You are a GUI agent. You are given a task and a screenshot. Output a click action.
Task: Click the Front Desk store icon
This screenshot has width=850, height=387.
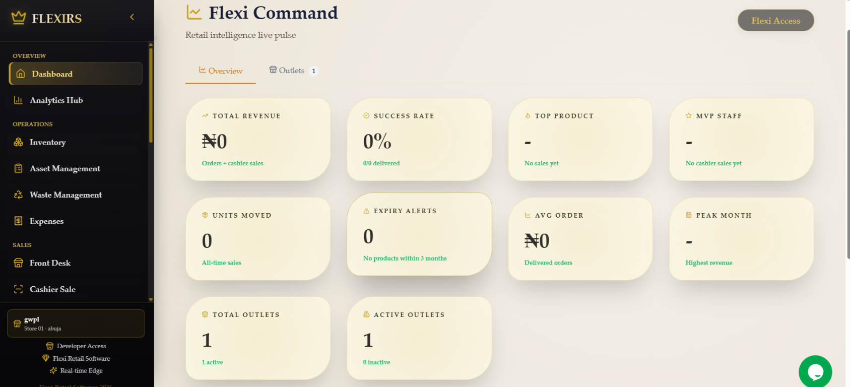tap(18, 263)
